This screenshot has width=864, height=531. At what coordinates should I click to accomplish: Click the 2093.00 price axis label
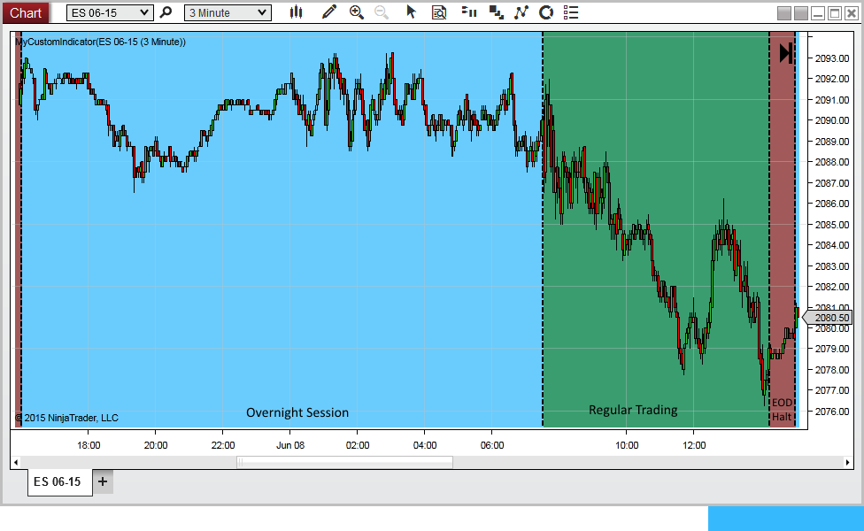[x=832, y=58]
